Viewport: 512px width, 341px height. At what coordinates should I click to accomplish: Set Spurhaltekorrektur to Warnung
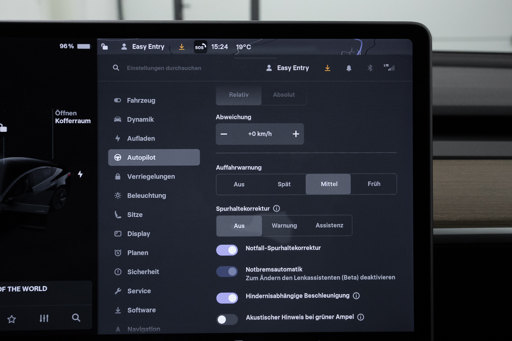(x=284, y=225)
